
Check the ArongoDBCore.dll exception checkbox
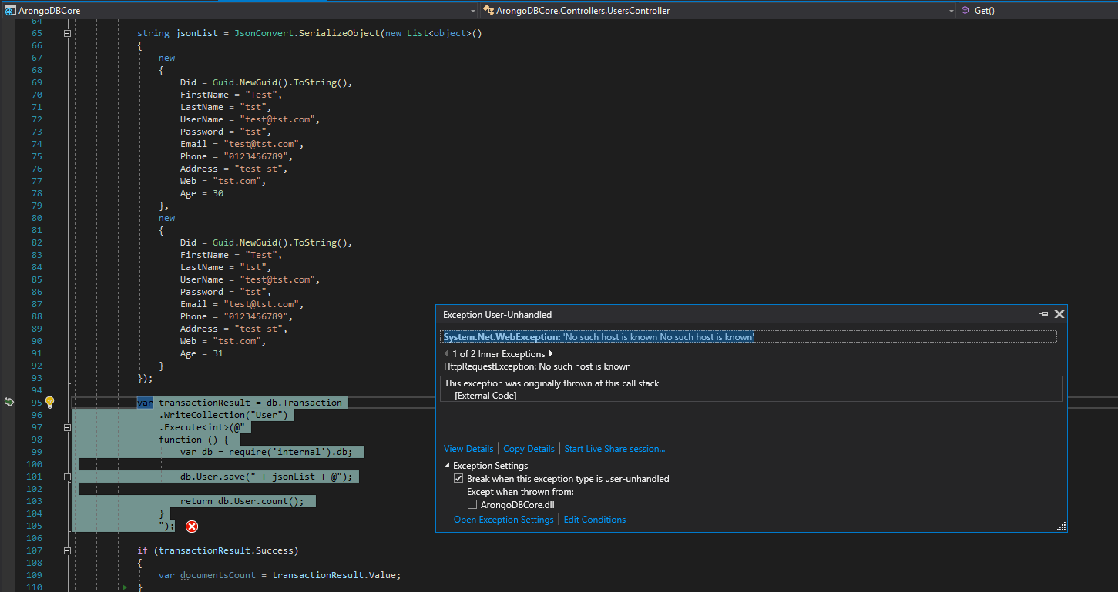click(x=472, y=505)
